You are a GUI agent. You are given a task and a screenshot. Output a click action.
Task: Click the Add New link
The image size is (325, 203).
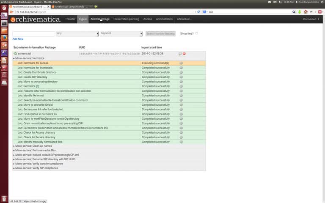click(18, 39)
